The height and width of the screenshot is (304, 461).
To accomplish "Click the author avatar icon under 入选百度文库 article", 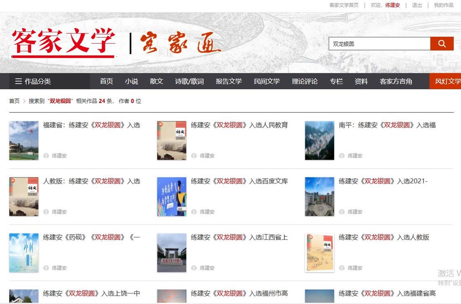I will tap(194, 212).
